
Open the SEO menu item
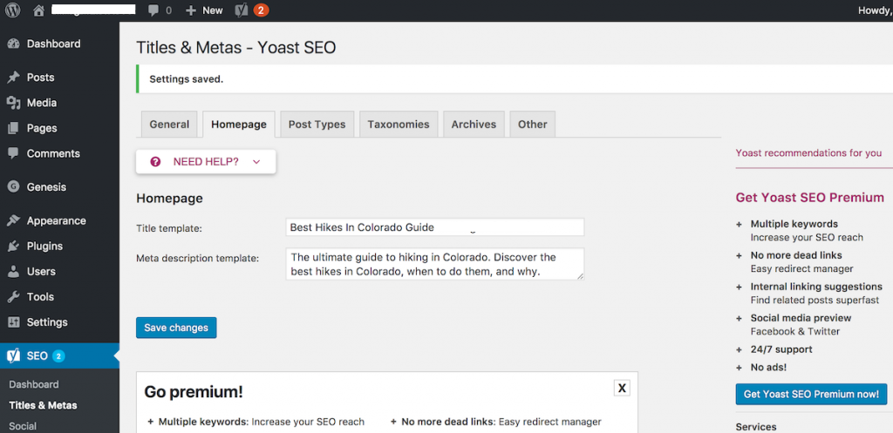(x=59, y=356)
